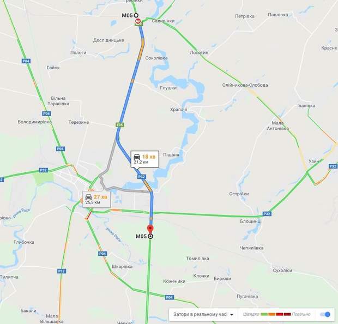Click the dark red slow-traffic legend swatch
Image resolution: width=338 pixels, height=324 pixels.
[x=287, y=314]
